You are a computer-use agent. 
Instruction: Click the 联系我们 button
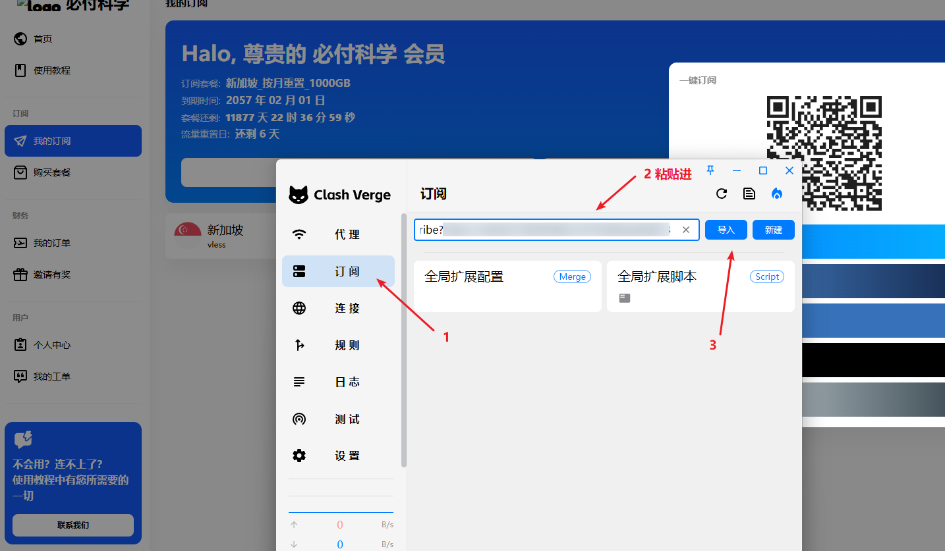73,525
